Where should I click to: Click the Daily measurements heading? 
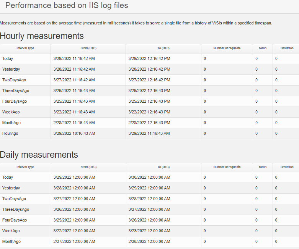pos(39,155)
